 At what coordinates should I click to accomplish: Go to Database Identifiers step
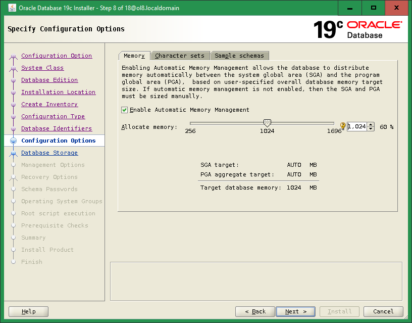tap(57, 128)
